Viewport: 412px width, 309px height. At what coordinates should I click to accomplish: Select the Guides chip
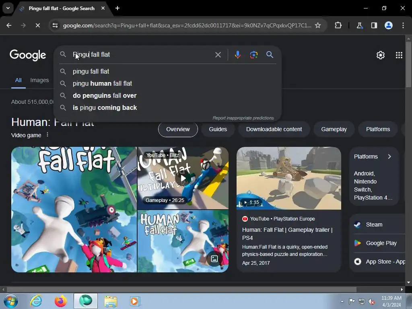[218, 129]
